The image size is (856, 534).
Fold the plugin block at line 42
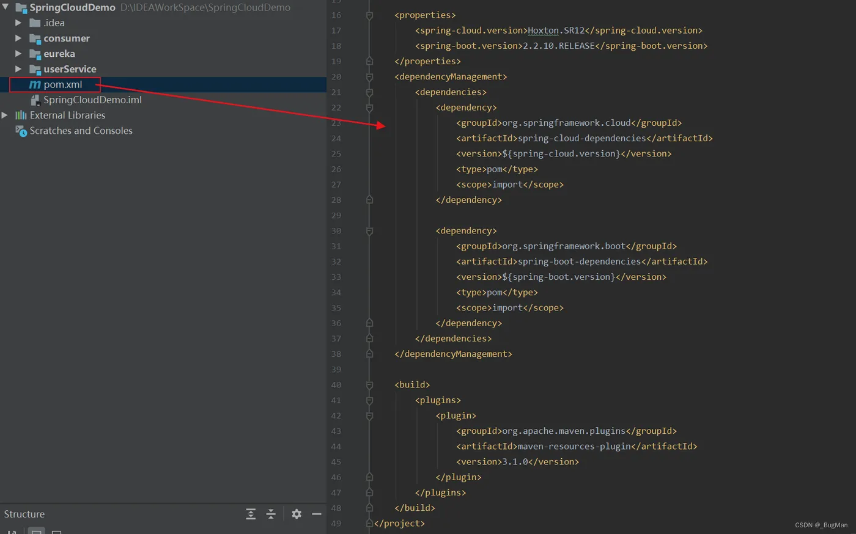point(369,415)
